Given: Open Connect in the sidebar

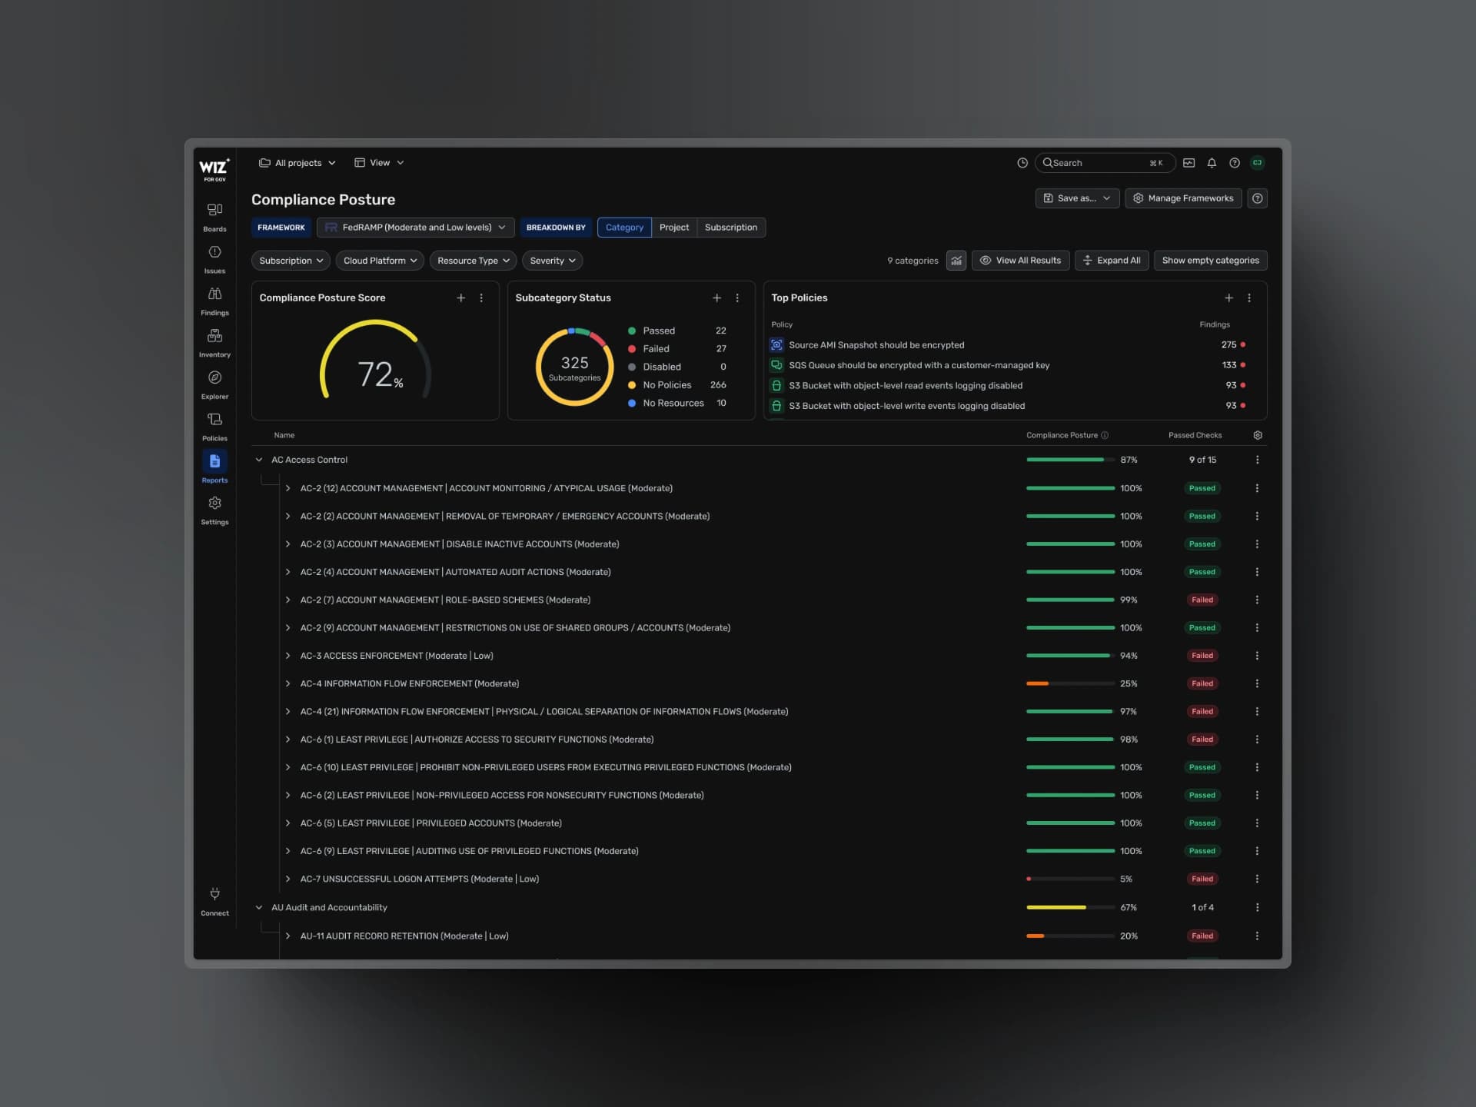Looking at the screenshot, I should pos(214,901).
